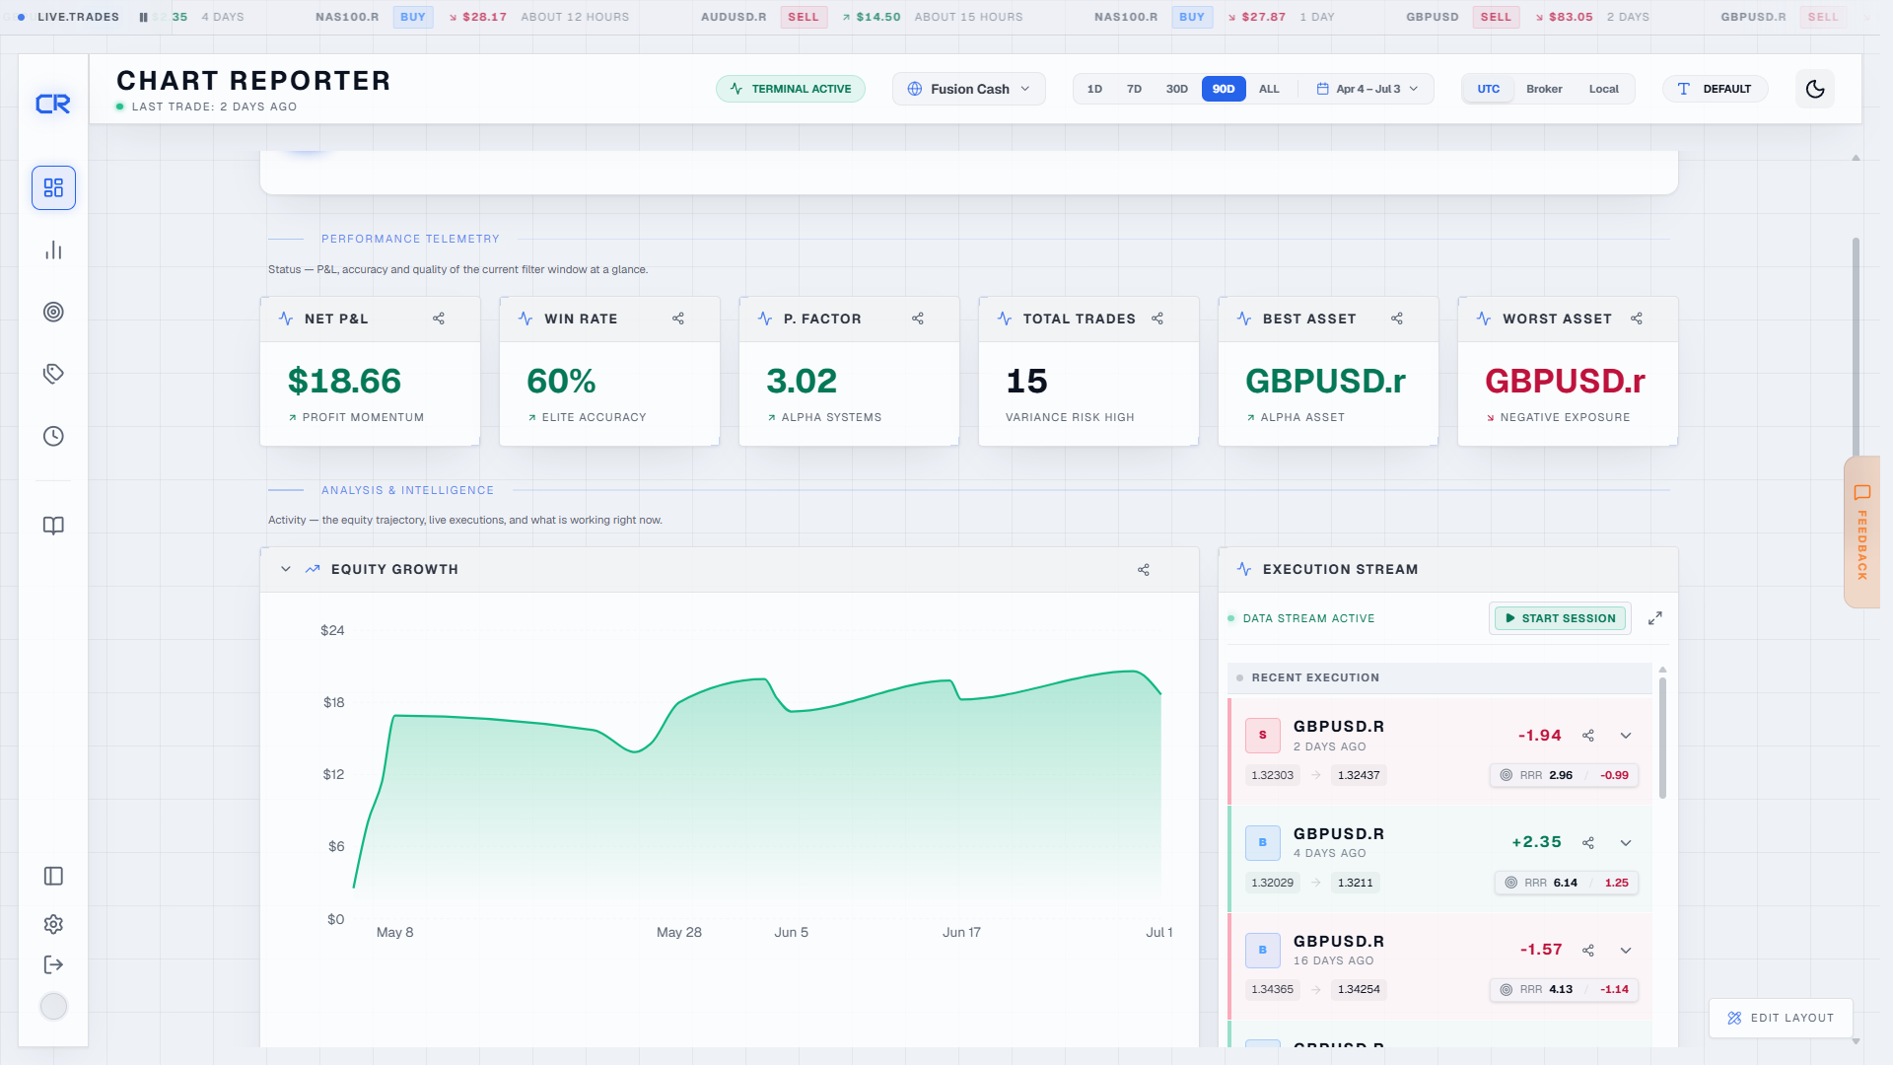Share the +2.35 GBPUSD.R trade
Viewport: 1893px width, 1065px height.
click(1588, 843)
